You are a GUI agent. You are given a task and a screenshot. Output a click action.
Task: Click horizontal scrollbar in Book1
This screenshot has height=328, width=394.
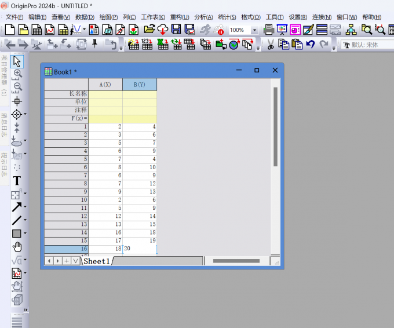[236, 261]
